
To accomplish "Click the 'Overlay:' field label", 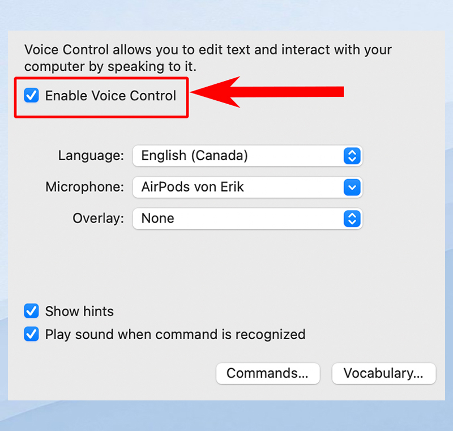I will pos(98,219).
